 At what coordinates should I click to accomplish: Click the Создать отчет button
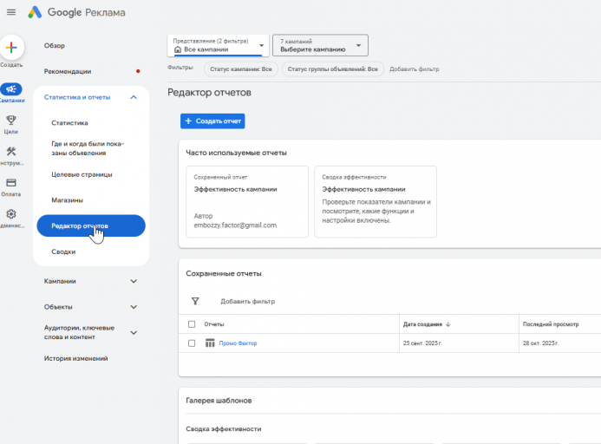(212, 121)
